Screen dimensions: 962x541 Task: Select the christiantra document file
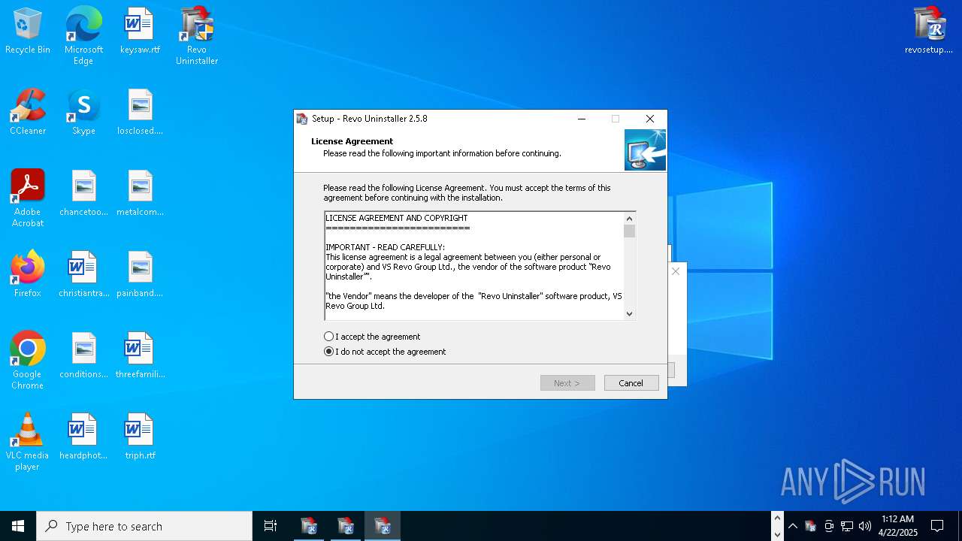[83, 275]
